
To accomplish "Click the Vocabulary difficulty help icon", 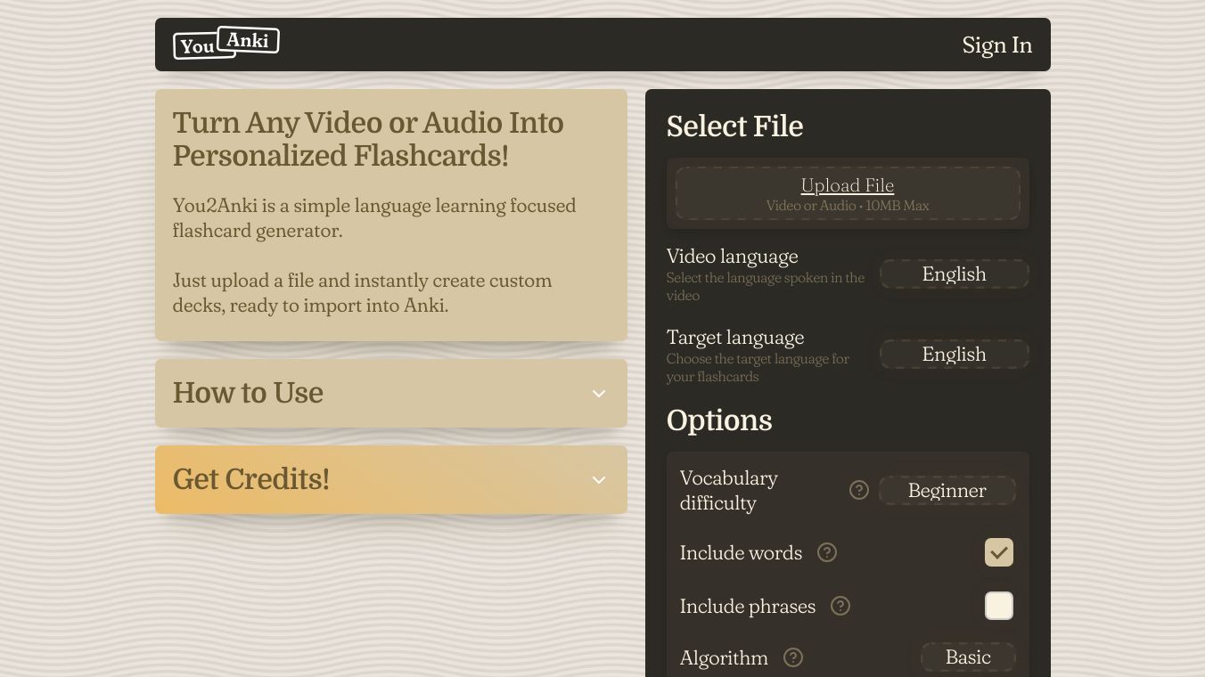I will pyautogui.click(x=858, y=490).
